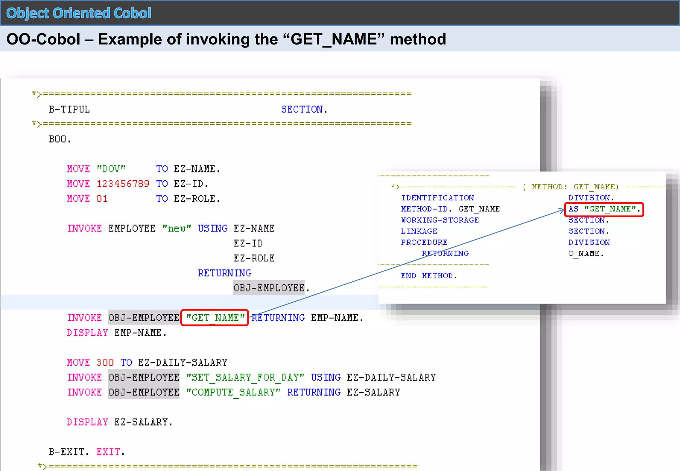The image size is (680, 471).
Task: Click the green "new" string
Action: (177, 229)
